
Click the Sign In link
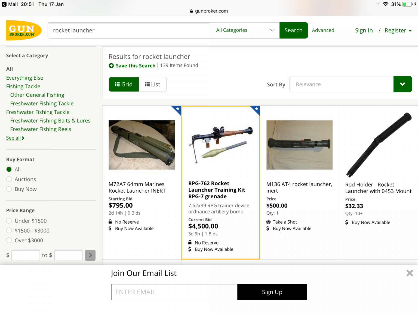364,30
